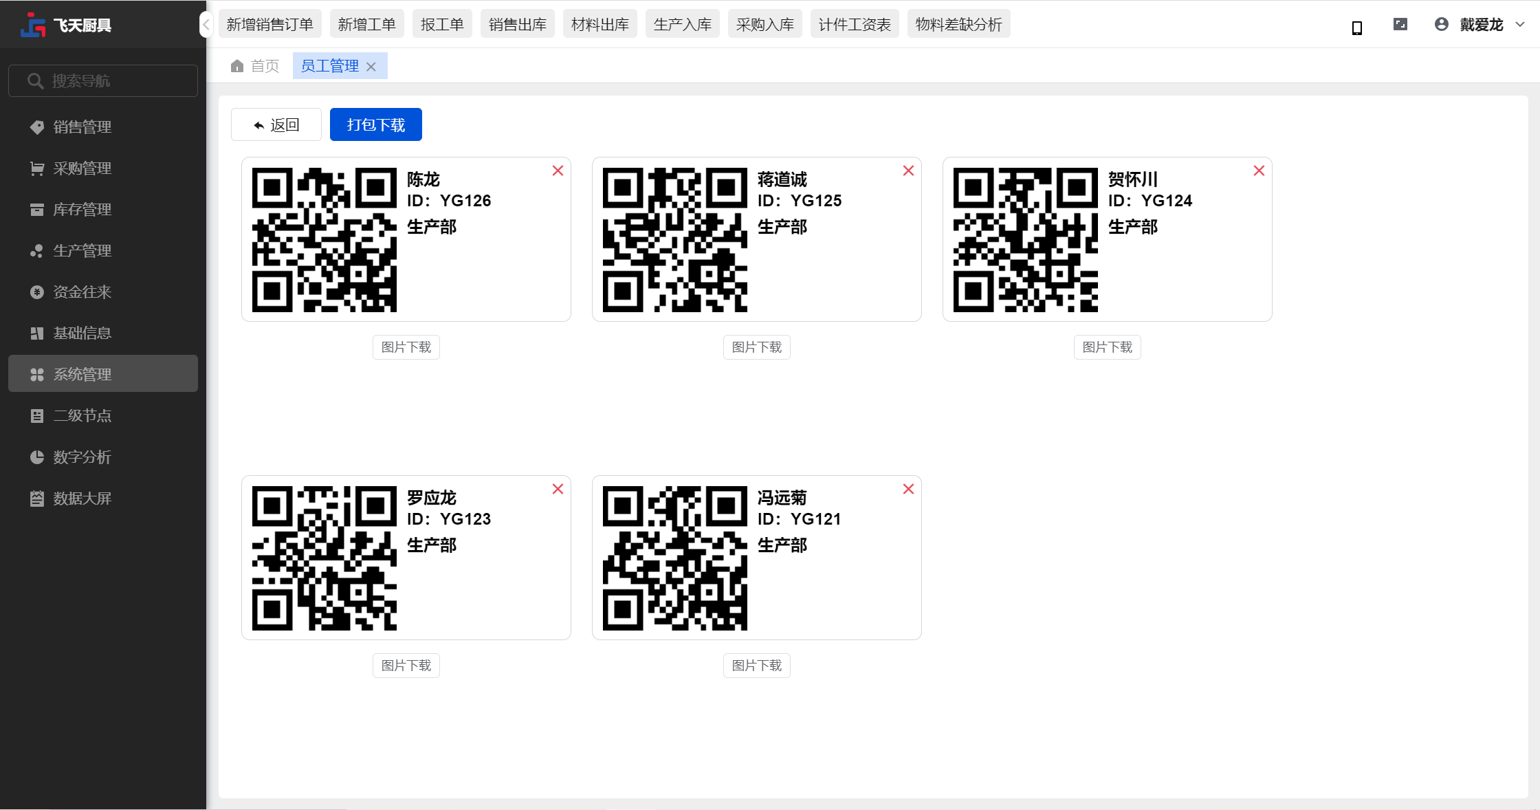Open 基础信息 menu
The image size is (1540, 810).
click(x=103, y=333)
